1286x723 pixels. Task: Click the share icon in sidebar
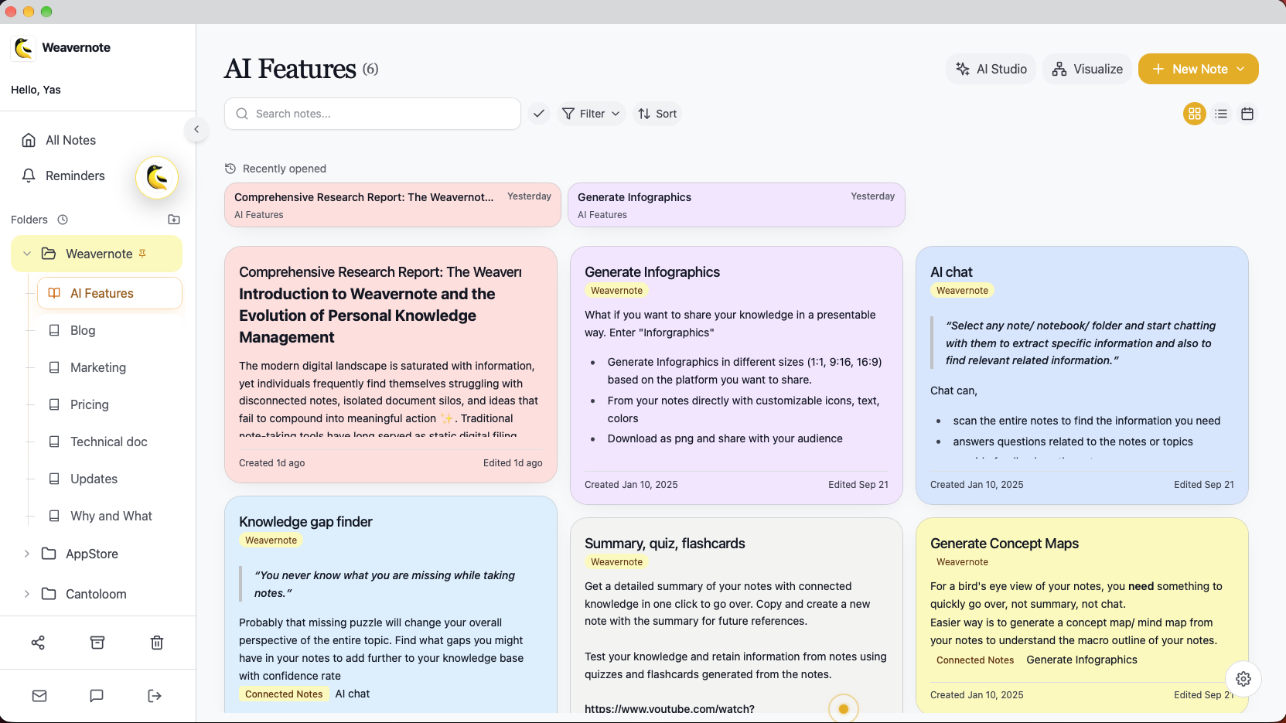coord(38,643)
